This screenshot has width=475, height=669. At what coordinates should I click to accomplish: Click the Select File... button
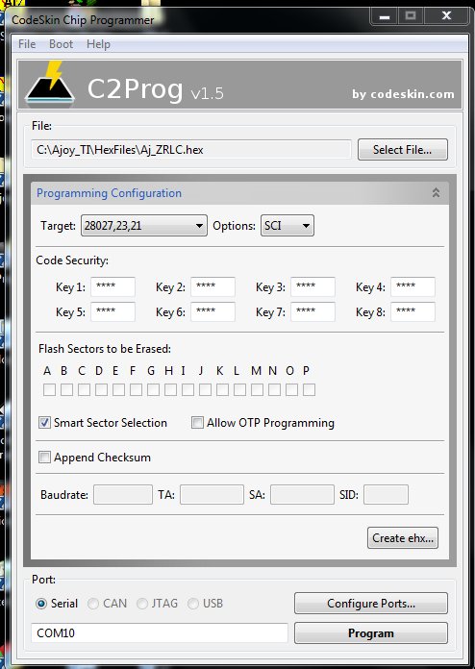click(x=403, y=149)
